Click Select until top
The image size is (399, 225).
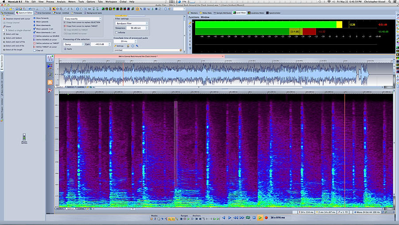pyautogui.click(x=11, y=34)
